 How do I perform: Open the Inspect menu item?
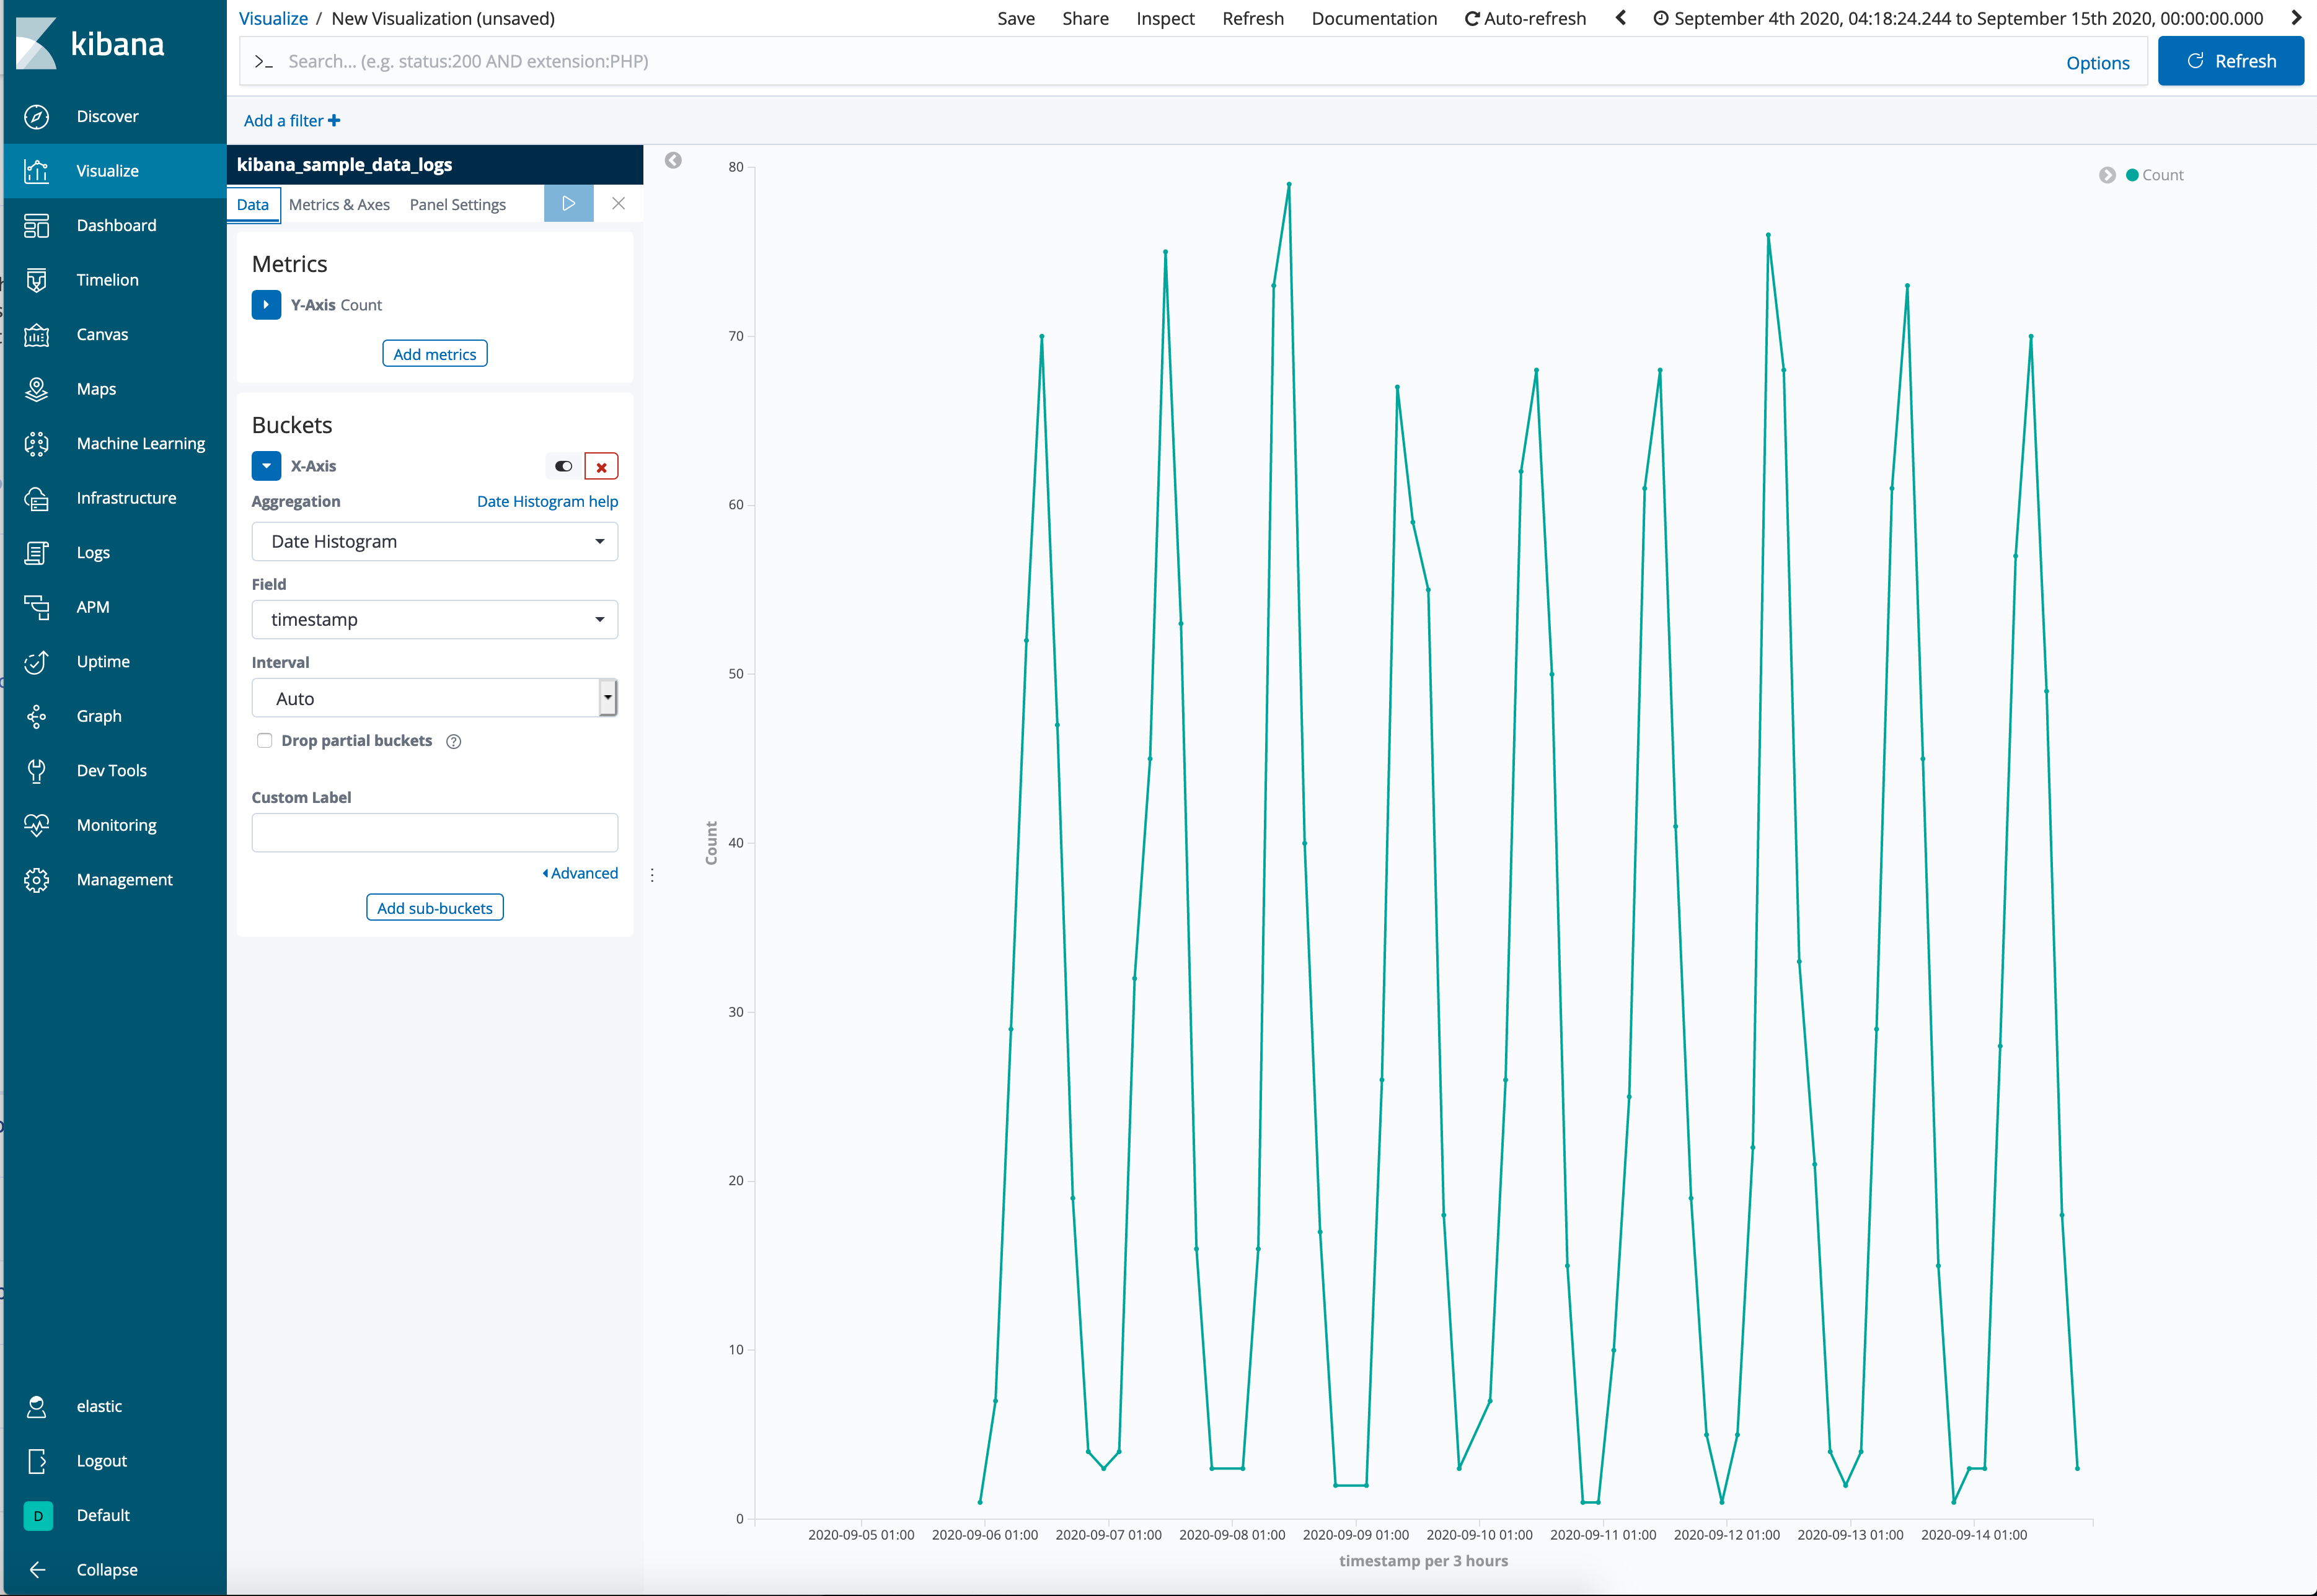(x=1165, y=19)
